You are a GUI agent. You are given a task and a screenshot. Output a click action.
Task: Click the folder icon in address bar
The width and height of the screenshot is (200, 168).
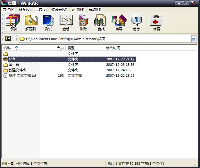(22, 39)
